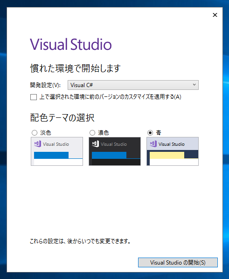Click the Visual Studio の開始 button

tap(178, 262)
